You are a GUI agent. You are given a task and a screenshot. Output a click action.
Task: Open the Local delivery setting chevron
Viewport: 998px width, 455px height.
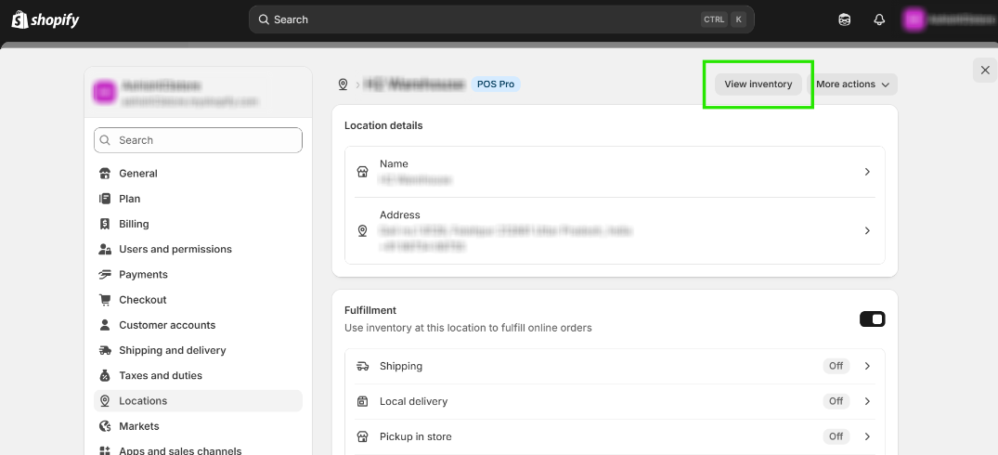867,401
